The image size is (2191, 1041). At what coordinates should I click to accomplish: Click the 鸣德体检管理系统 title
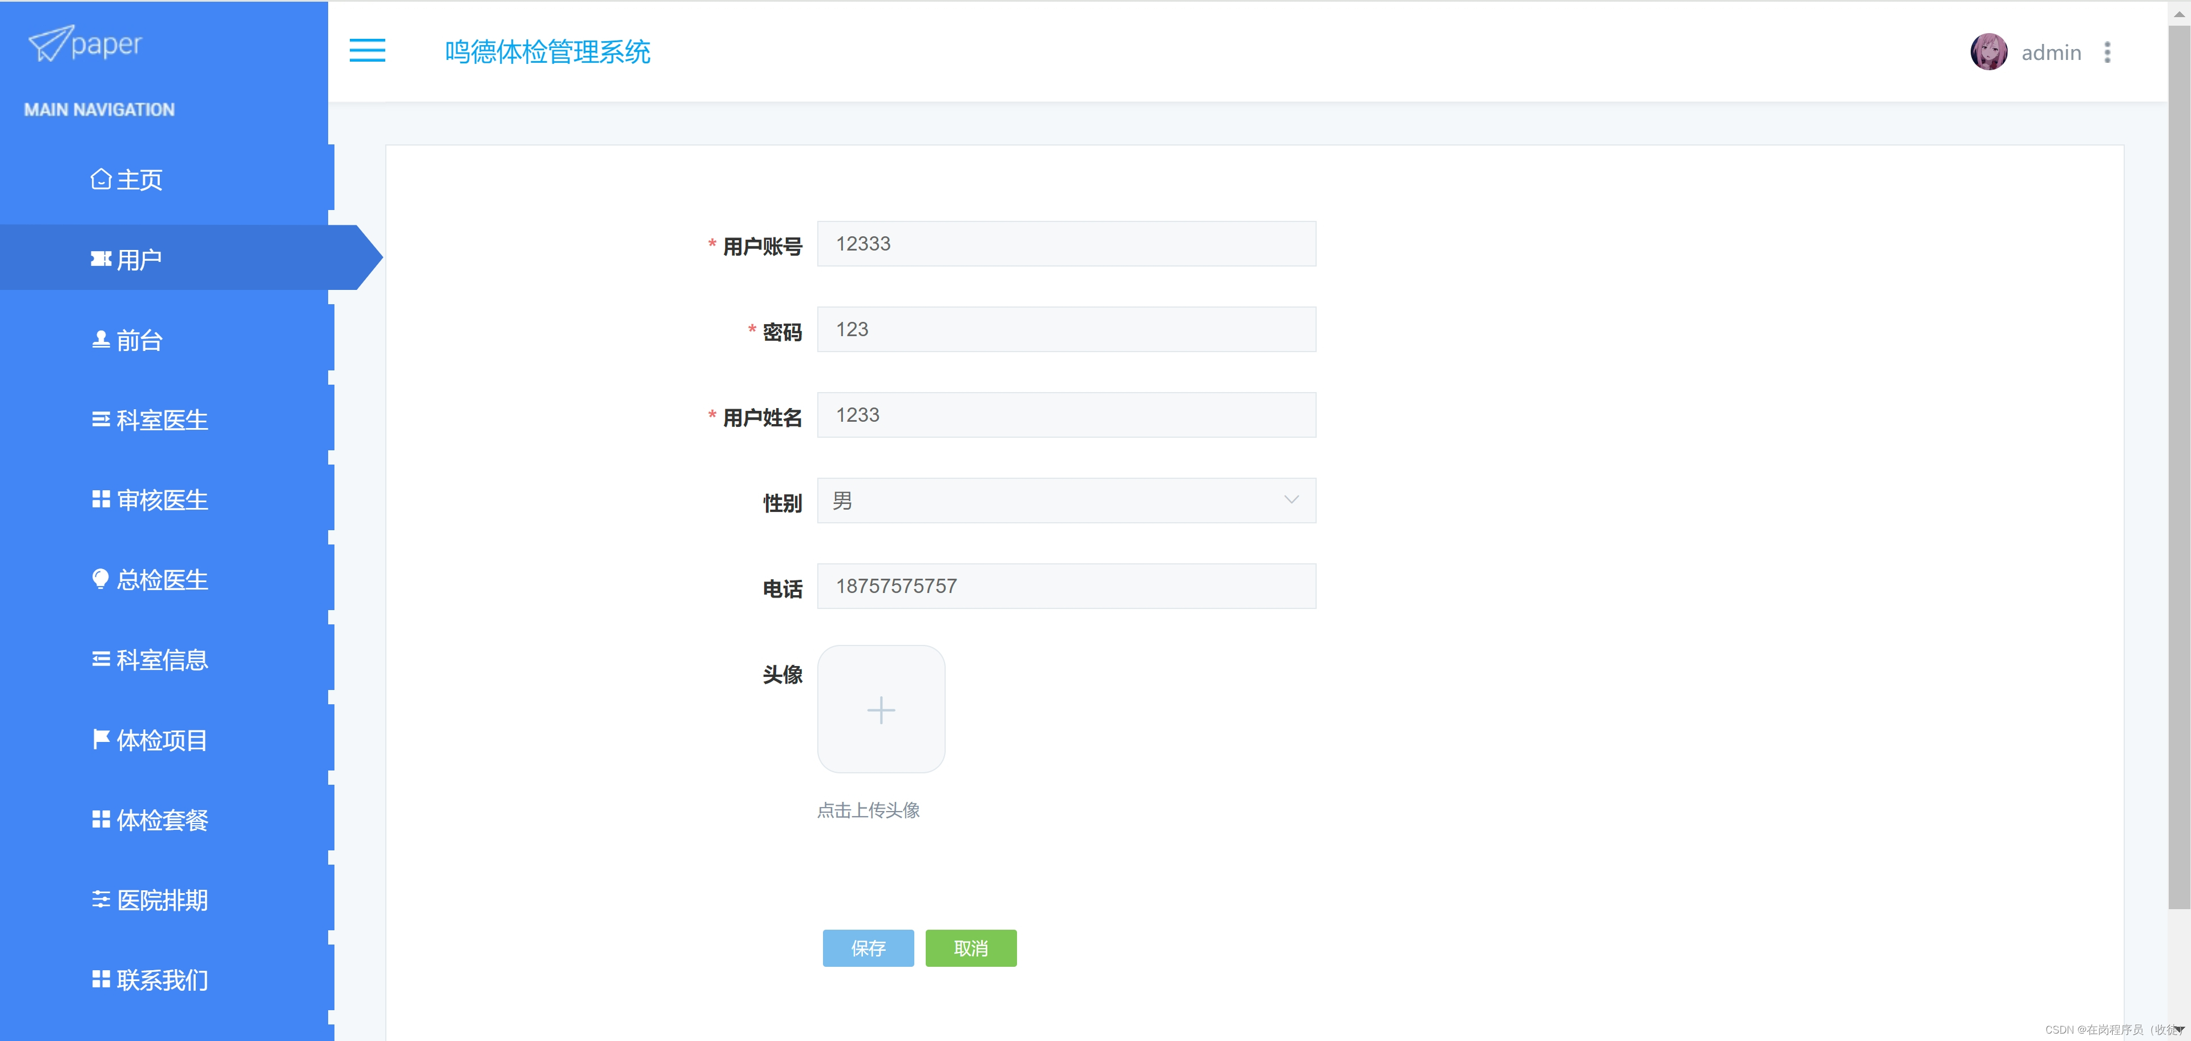tap(548, 52)
